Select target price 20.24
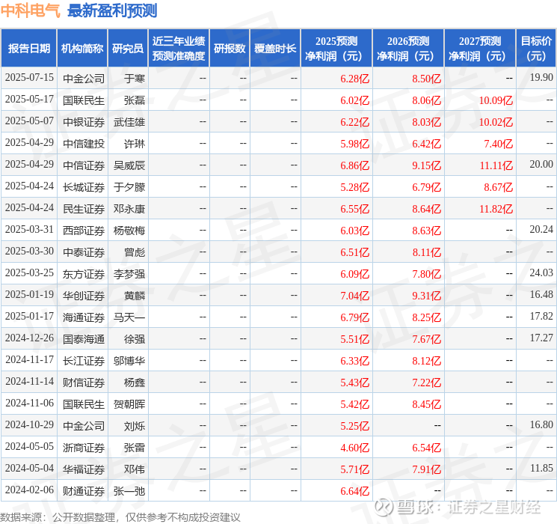Screen dimensions: 557x524 coord(541,230)
